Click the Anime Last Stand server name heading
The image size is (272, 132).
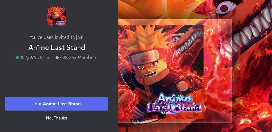(x=56, y=47)
